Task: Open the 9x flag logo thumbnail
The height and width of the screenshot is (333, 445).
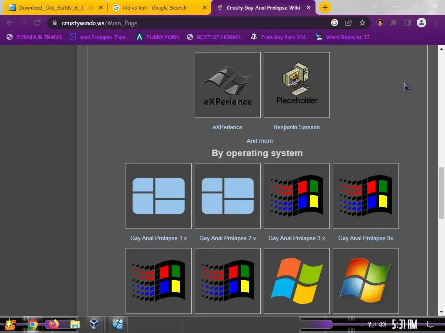Action: point(366,196)
